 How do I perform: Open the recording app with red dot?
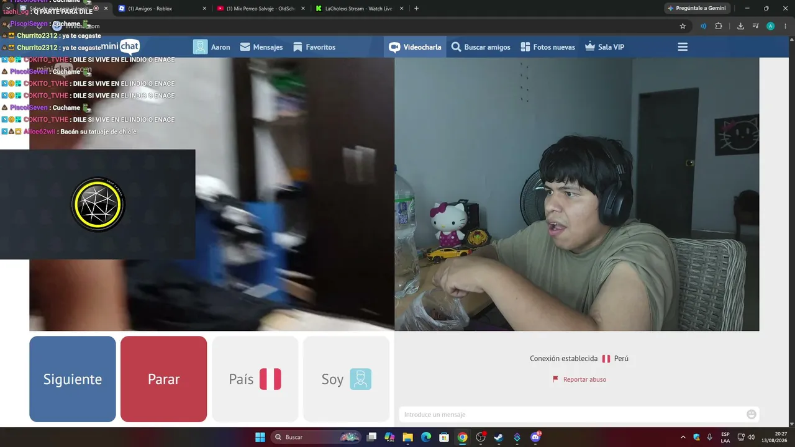click(481, 437)
